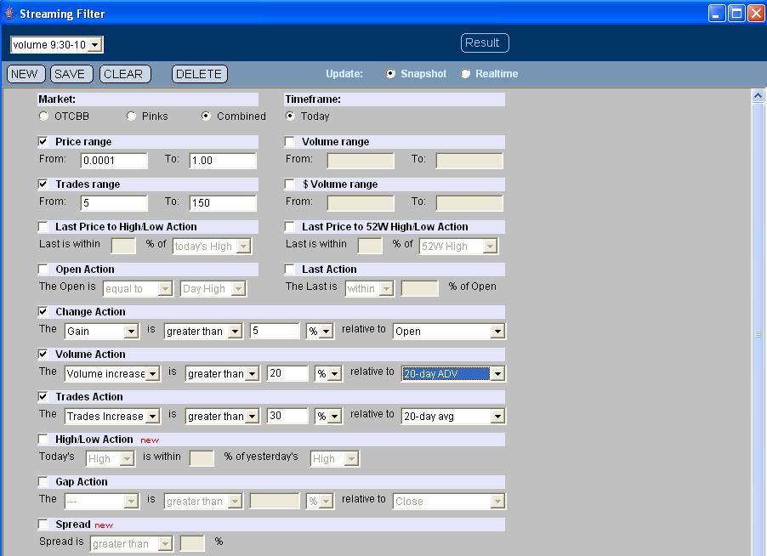Select the Combined market option

point(206,116)
